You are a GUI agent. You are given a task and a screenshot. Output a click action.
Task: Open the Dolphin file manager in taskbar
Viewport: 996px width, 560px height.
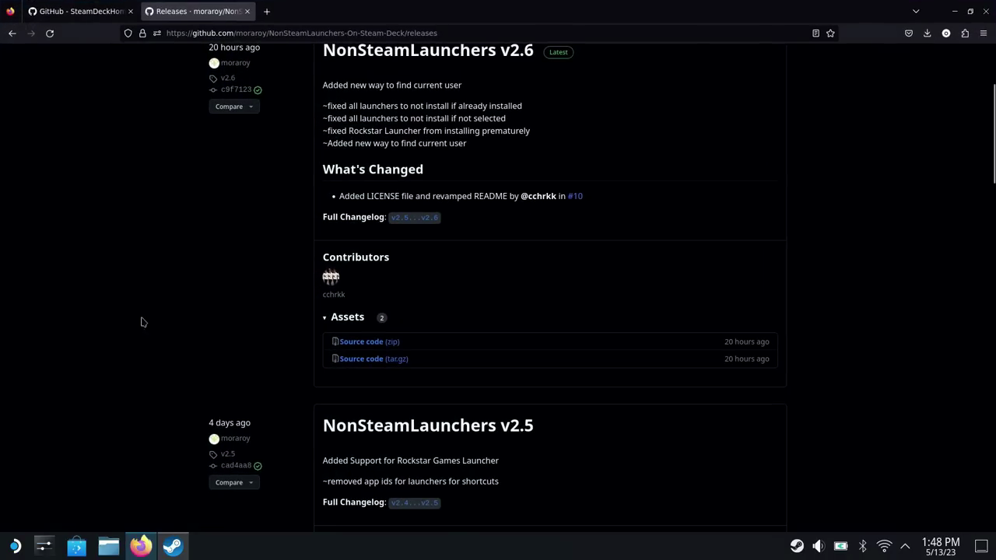click(x=108, y=546)
